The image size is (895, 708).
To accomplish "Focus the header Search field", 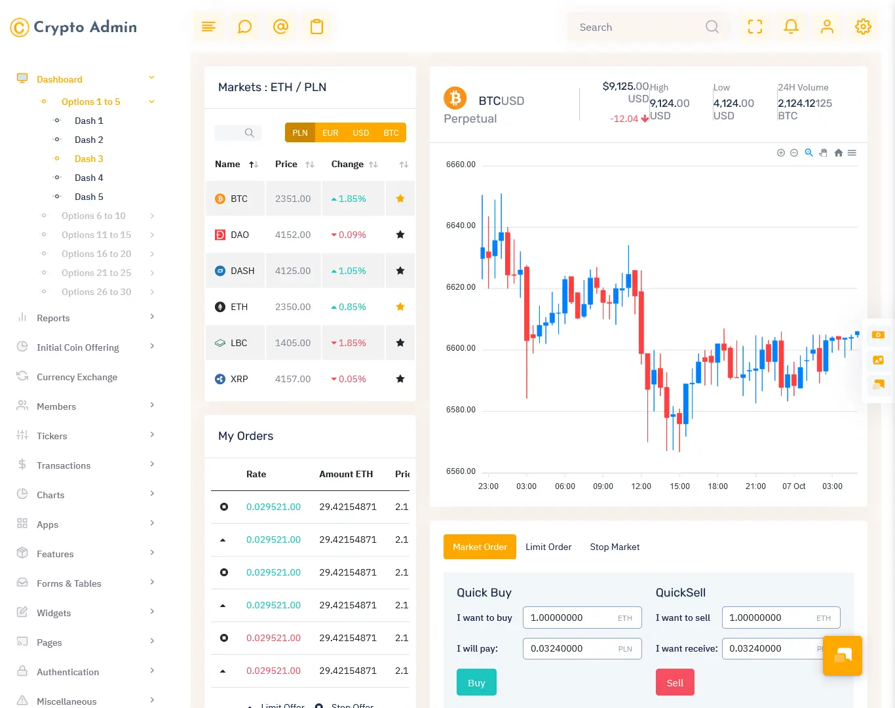I will 636,27.
